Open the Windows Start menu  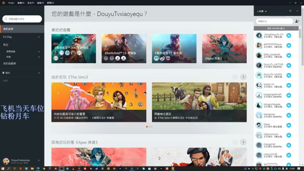(x=3, y=169)
